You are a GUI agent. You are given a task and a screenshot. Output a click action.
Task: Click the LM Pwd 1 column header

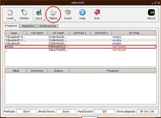(x=80, y=33)
